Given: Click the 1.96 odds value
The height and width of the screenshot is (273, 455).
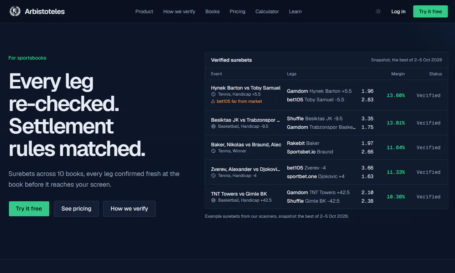Looking at the screenshot, I should [x=367, y=91].
